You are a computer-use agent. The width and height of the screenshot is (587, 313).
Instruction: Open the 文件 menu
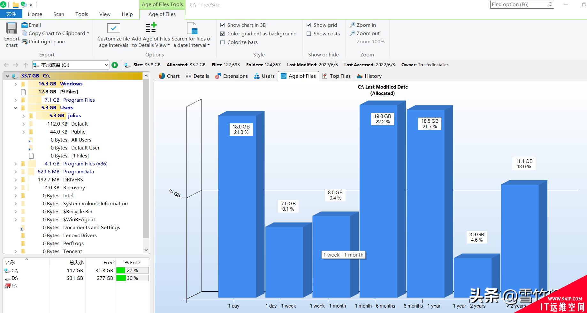tap(11, 14)
